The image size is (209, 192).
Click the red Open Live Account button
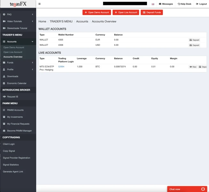pos(126,12)
